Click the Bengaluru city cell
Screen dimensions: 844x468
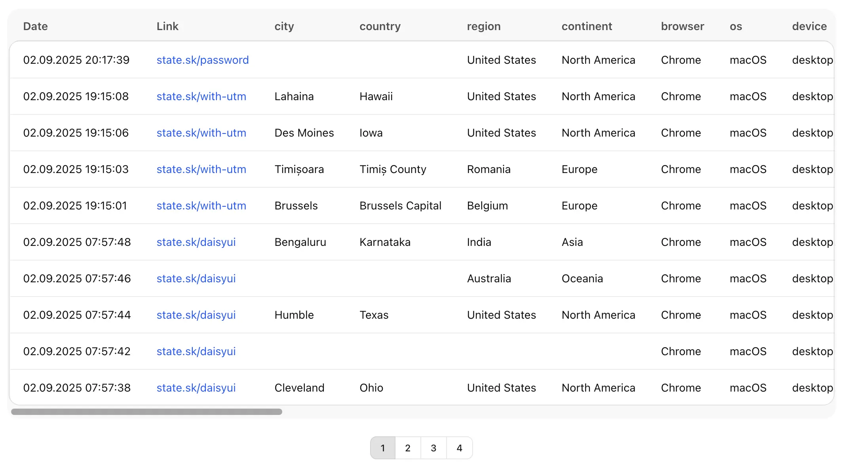point(300,242)
